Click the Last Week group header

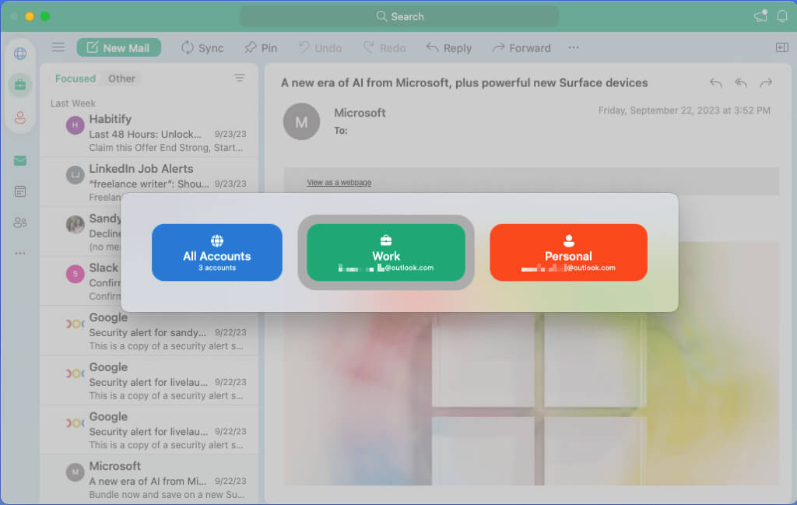click(72, 103)
